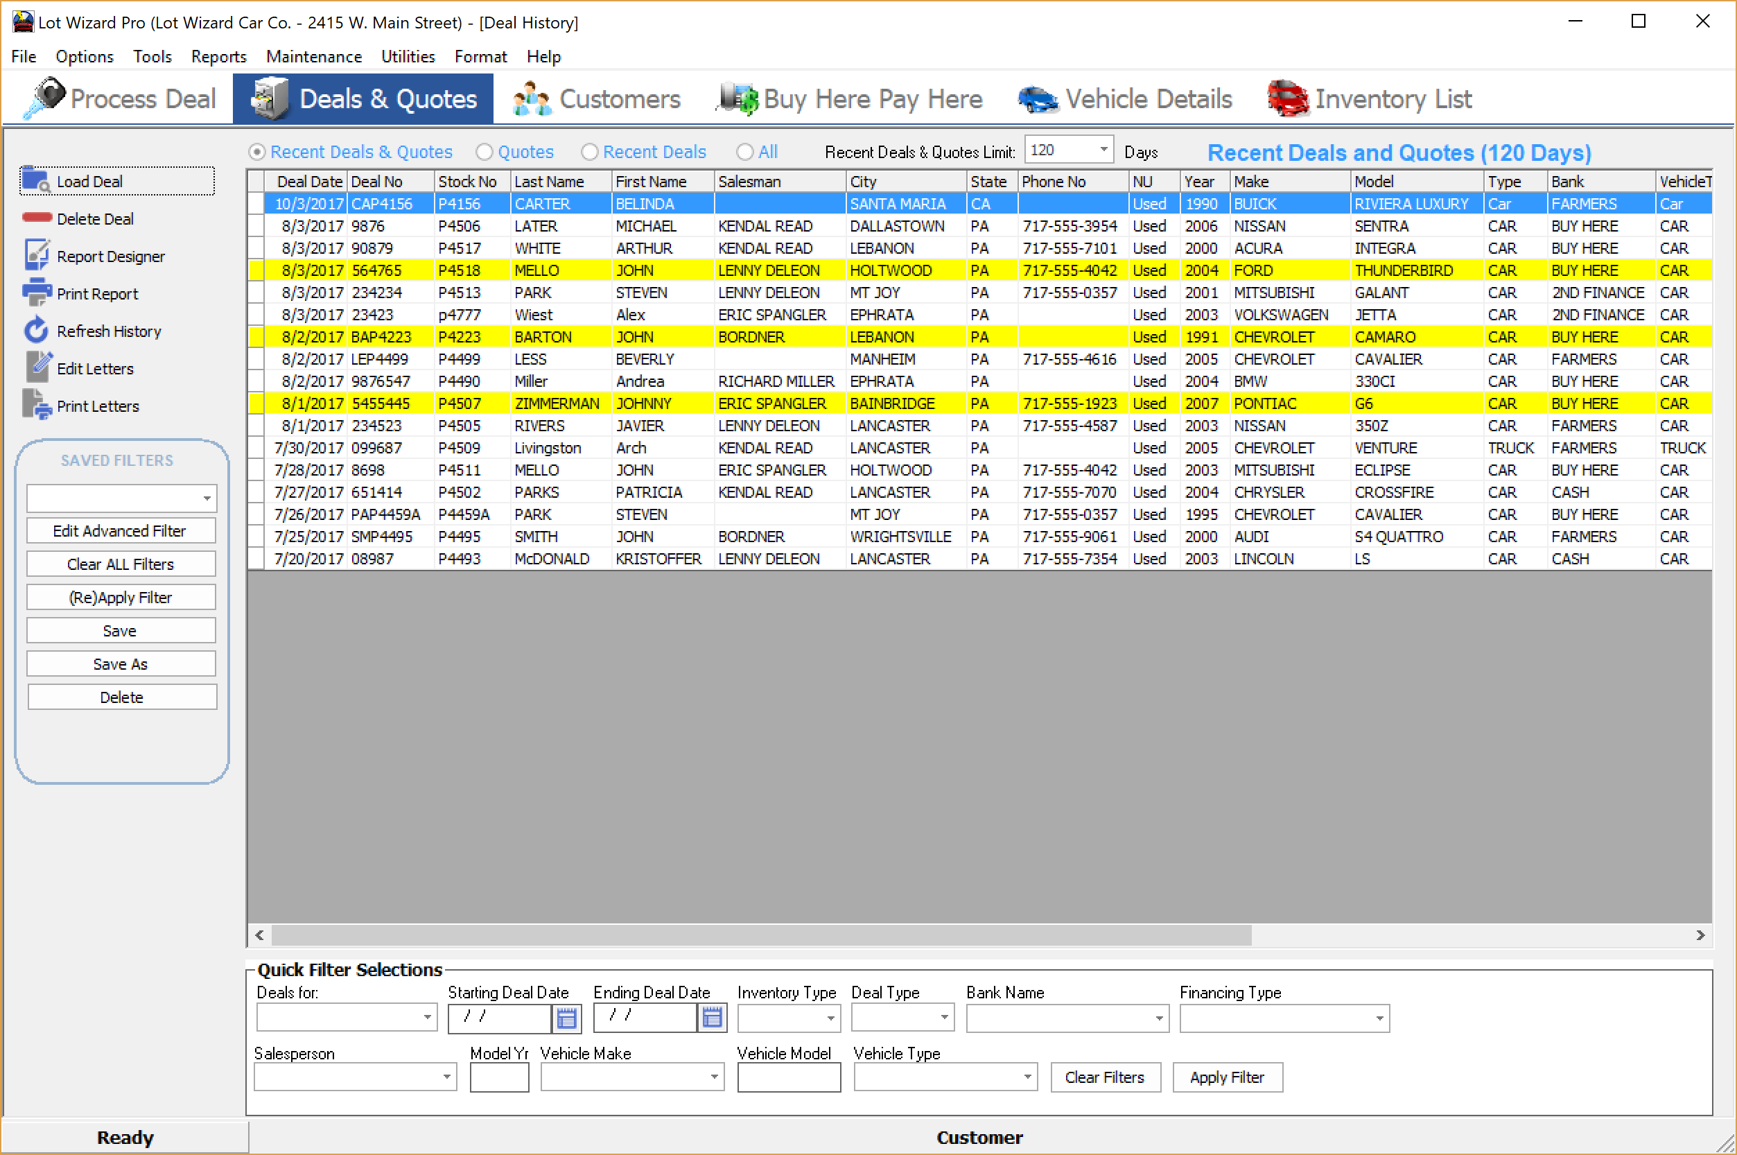The width and height of the screenshot is (1737, 1155).
Task: Click the Print Letters icon
Action: pos(37,404)
